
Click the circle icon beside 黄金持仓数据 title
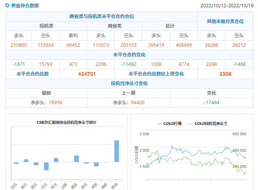(x=7, y=6)
